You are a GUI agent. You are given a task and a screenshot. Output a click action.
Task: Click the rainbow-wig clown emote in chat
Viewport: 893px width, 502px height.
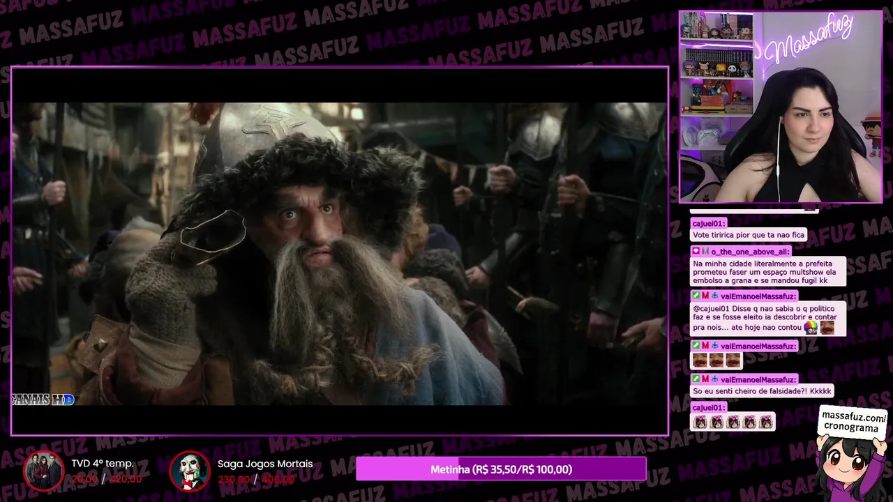810,328
